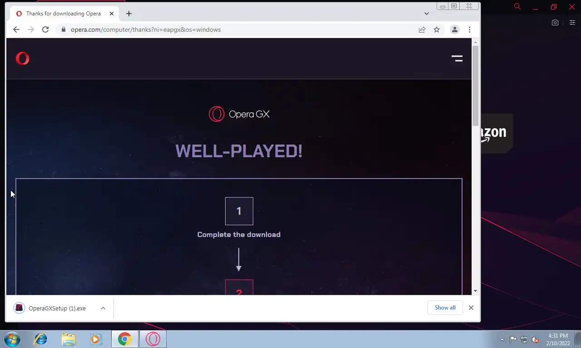
Task: Click the Amazon speed dial tile in Opera GX
Action: (497, 133)
